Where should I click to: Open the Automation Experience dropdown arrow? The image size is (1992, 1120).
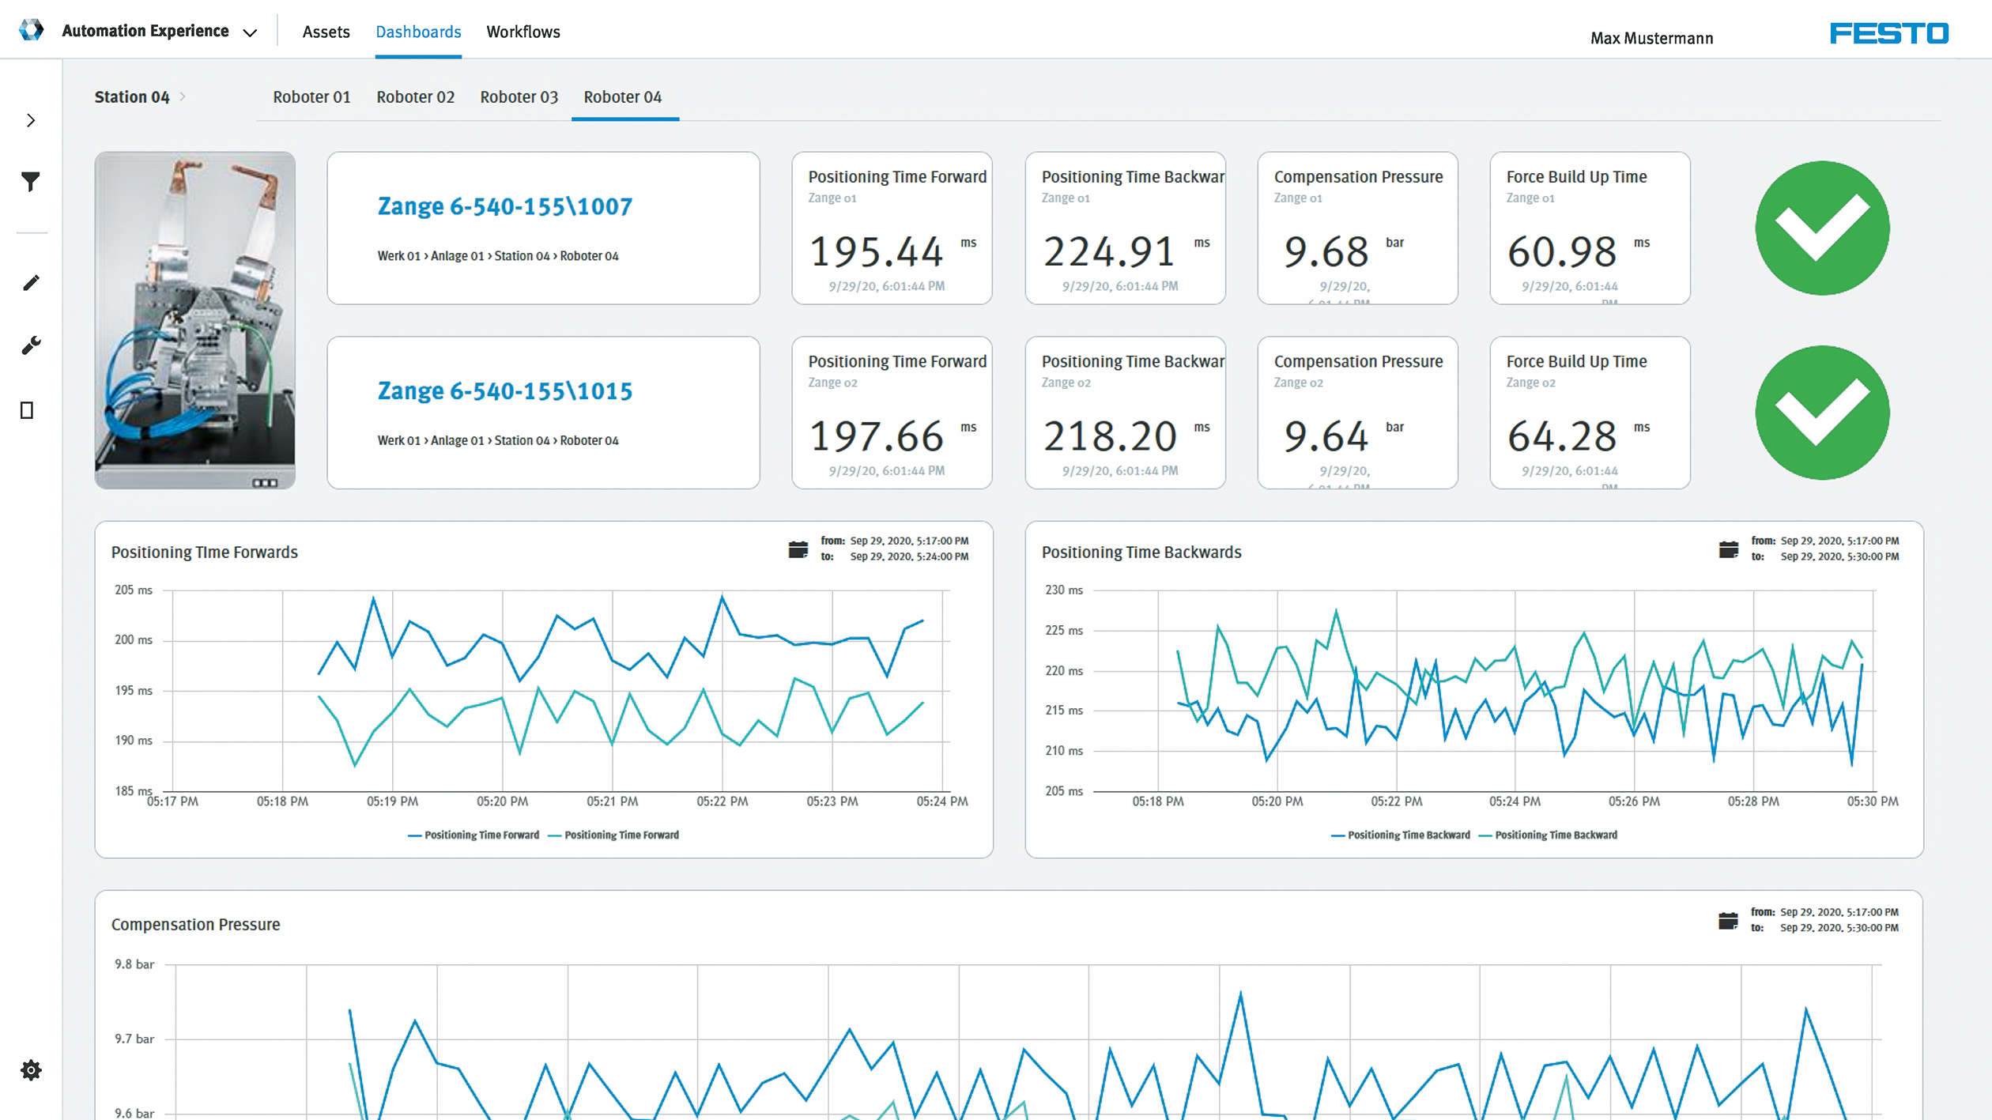click(250, 32)
